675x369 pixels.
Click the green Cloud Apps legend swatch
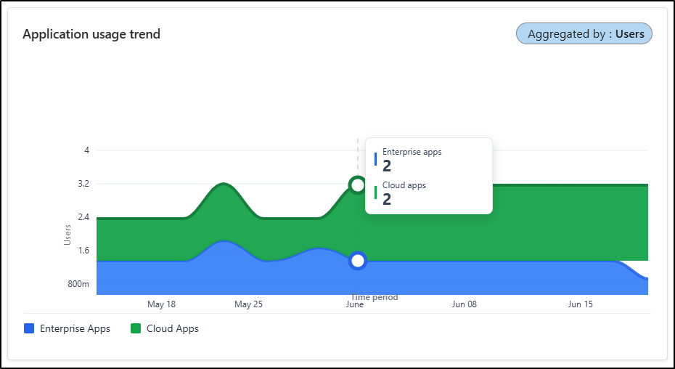[136, 328]
